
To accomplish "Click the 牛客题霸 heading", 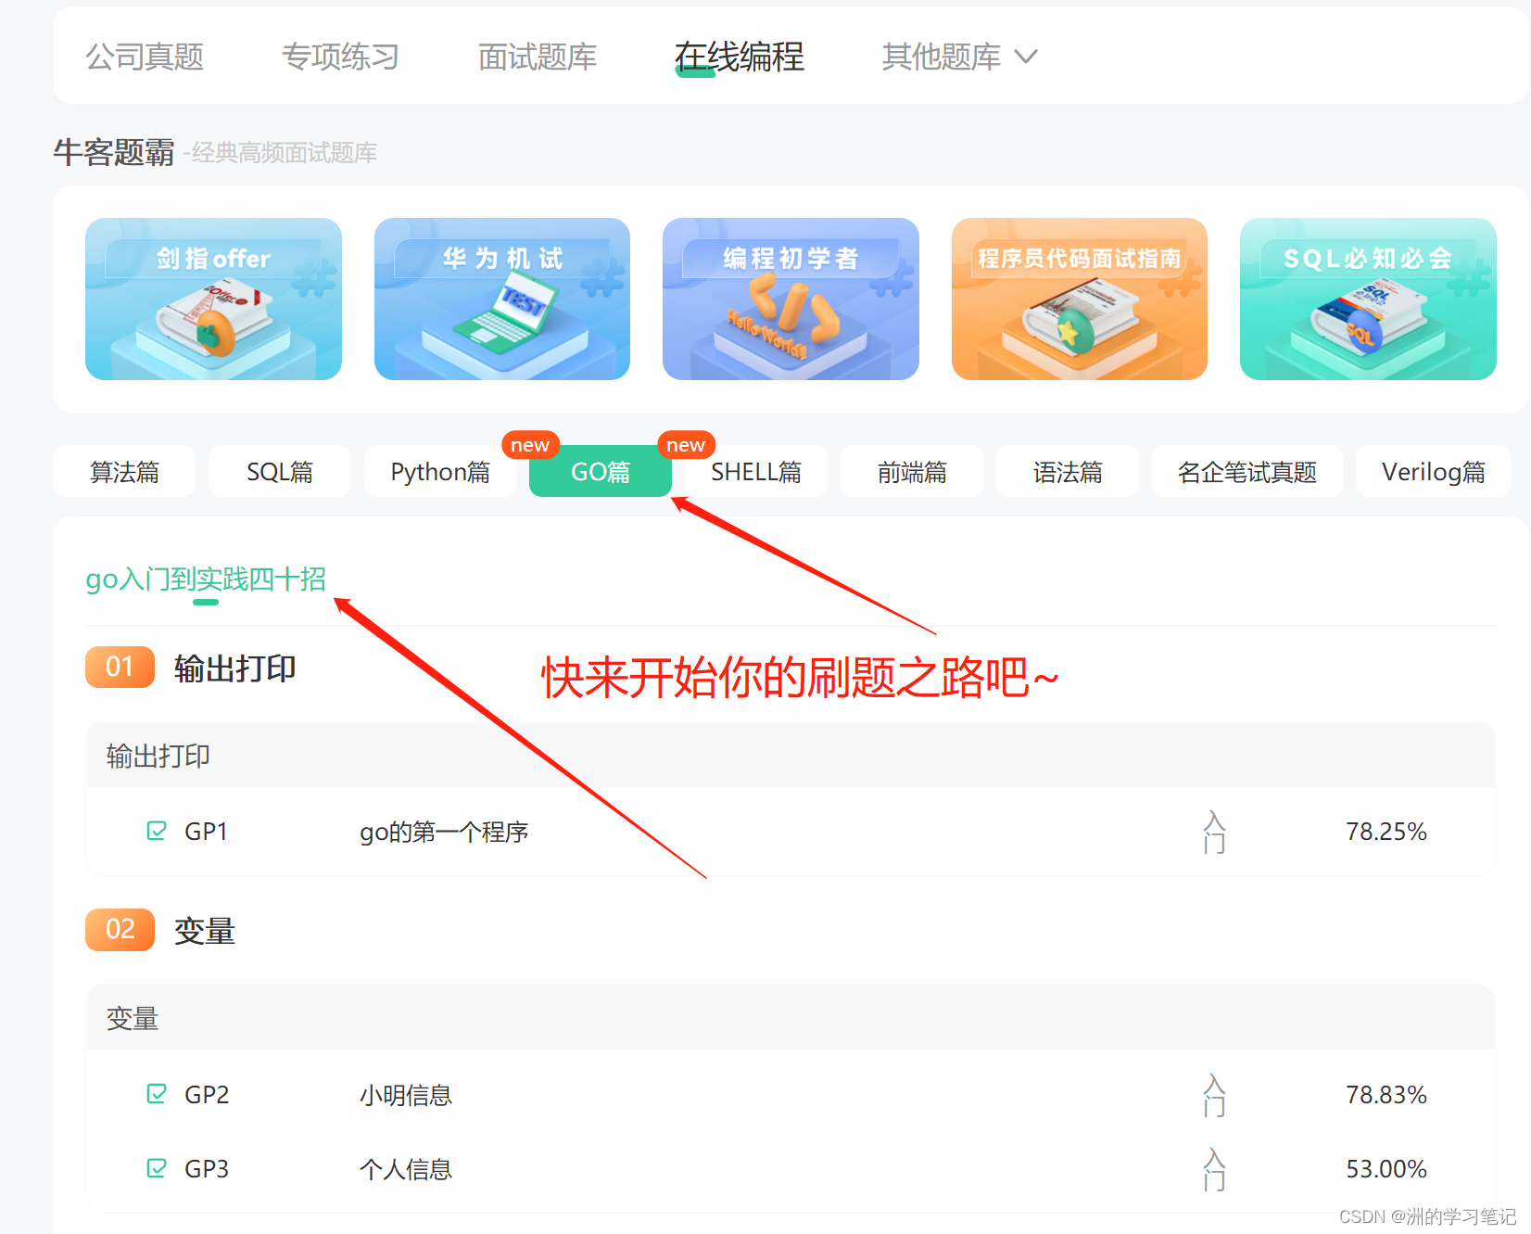I will pos(114,152).
